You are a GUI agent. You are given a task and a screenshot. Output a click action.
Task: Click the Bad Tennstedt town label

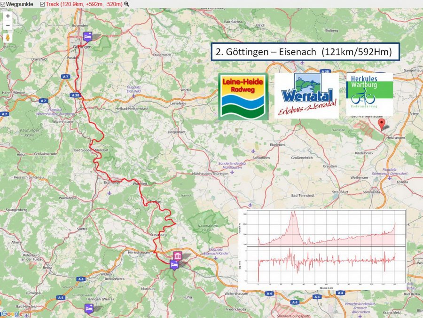[303, 195]
